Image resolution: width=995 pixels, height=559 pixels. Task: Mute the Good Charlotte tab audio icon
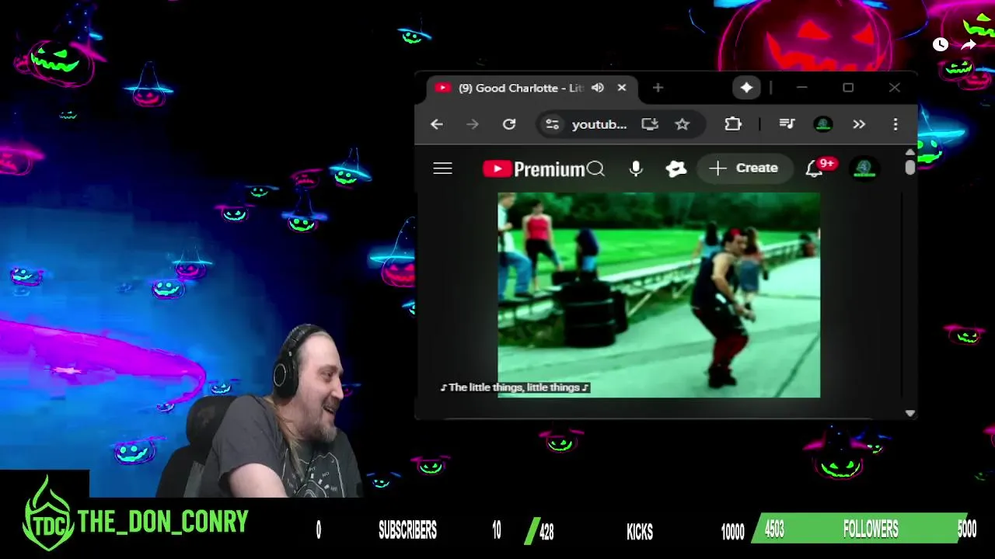597,88
